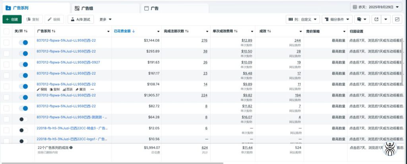Open the date range picker 昨天：2025年9月29日

click(x=376, y=7)
